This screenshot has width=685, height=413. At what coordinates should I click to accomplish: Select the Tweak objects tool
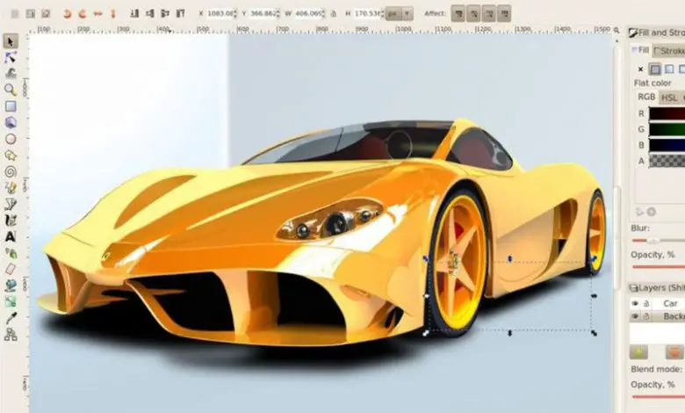click(10, 74)
